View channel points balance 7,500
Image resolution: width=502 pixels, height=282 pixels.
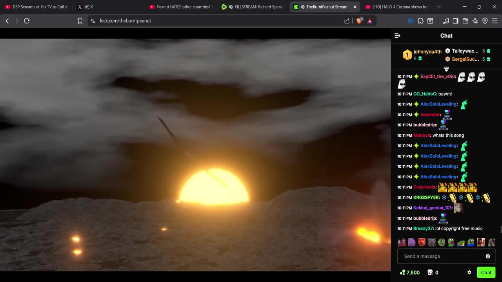(410, 273)
